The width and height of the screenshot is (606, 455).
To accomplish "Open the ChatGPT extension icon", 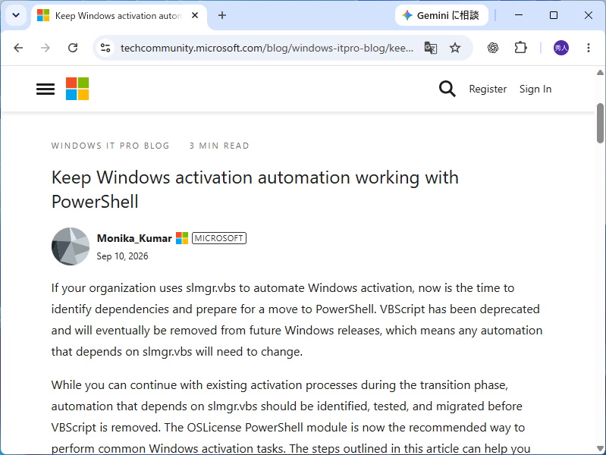I will pyautogui.click(x=493, y=48).
